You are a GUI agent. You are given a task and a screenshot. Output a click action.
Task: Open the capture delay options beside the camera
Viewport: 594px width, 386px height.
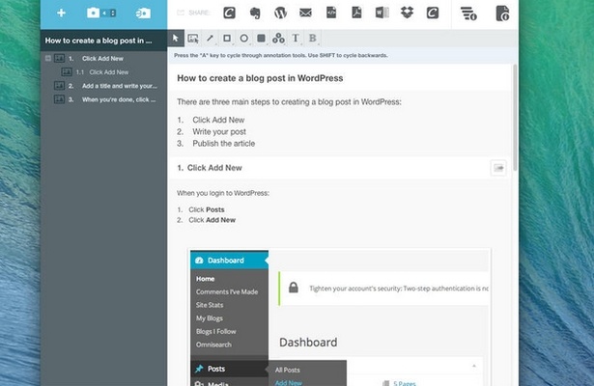[108, 14]
